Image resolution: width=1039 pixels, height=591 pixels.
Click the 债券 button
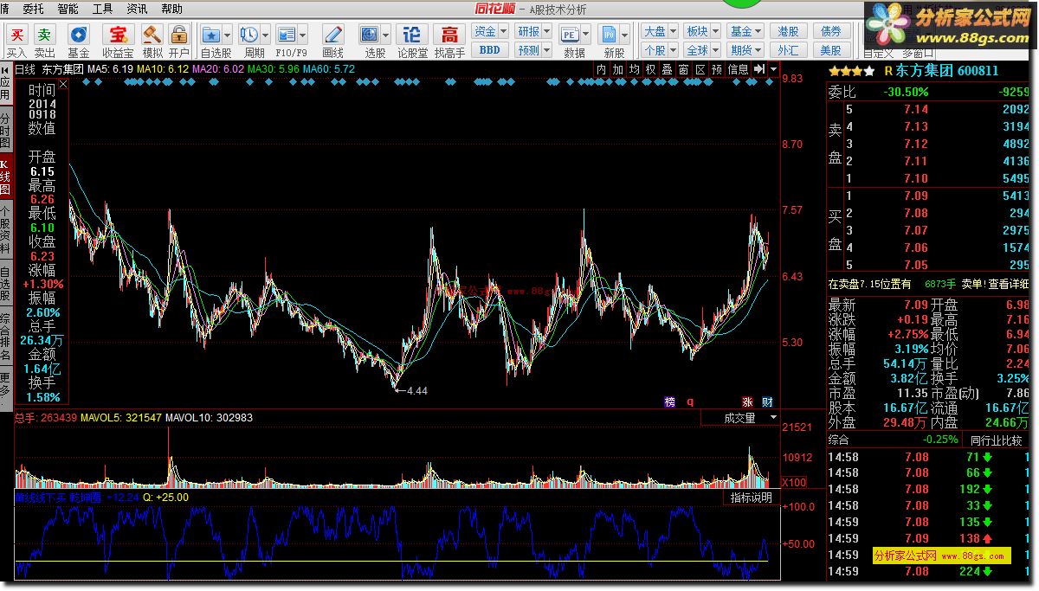[x=831, y=31]
